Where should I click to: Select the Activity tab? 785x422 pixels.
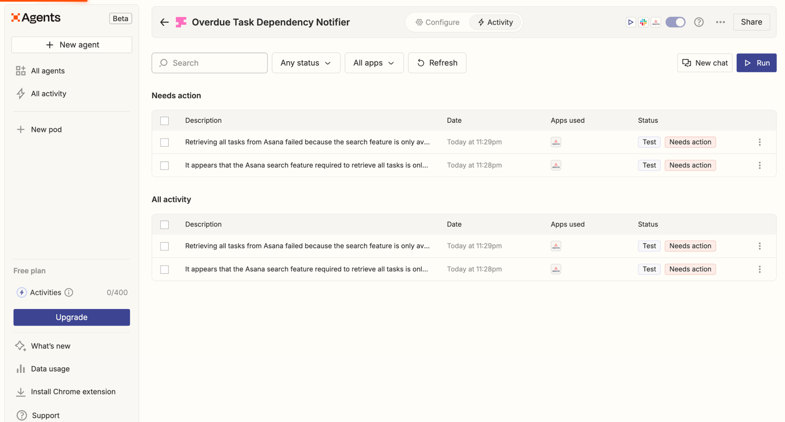click(x=495, y=22)
